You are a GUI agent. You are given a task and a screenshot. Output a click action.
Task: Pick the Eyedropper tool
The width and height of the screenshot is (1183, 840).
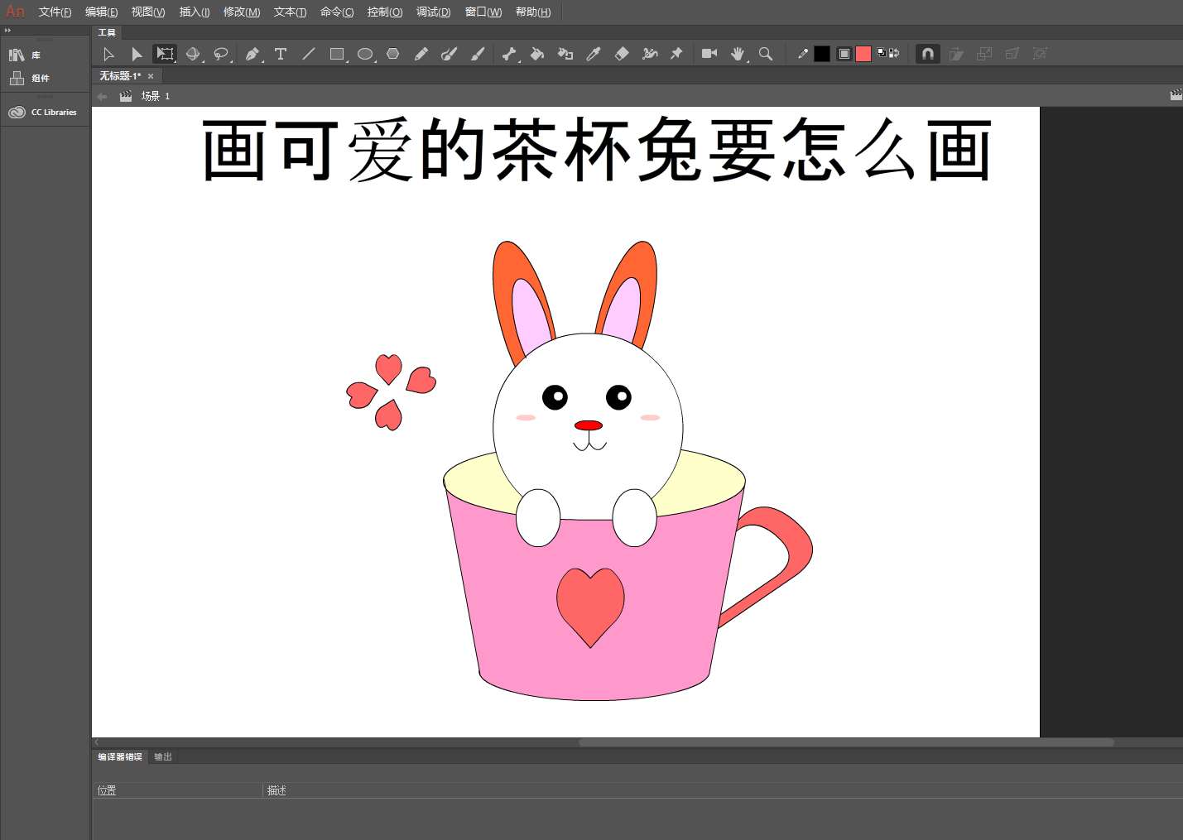coord(594,54)
